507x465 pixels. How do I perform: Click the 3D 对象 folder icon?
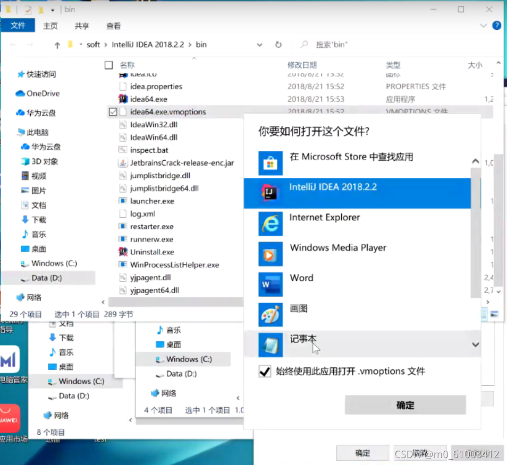[25, 161]
